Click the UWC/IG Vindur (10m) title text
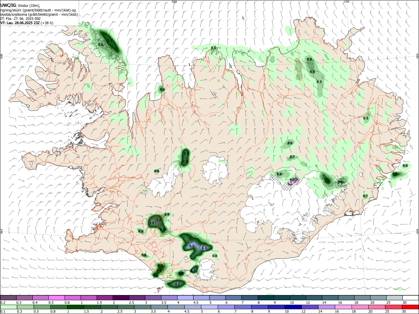This screenshot has width=419, height=314. click(x=20, y=5)
